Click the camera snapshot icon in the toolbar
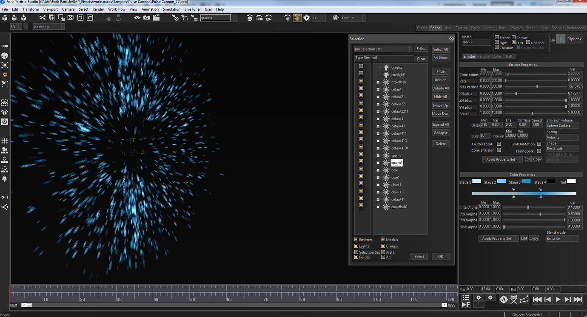Screen dimensions: 587x317 [x=146, y=17]
